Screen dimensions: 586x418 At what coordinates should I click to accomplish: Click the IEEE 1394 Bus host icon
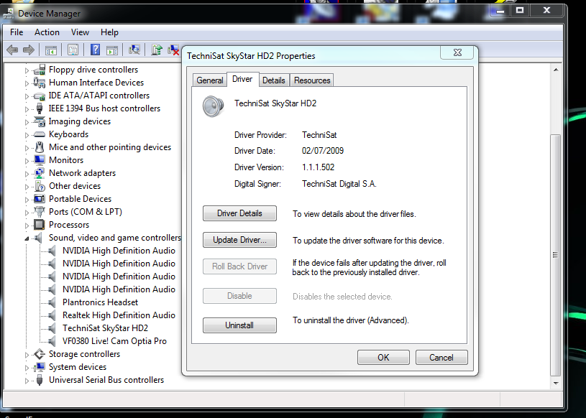click(x=40, y=108)
